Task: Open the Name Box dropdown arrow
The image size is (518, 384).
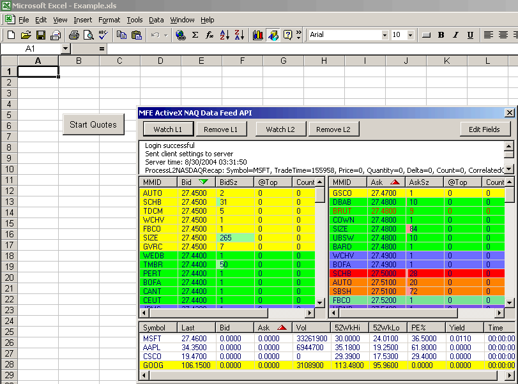Action: point(65,48)
